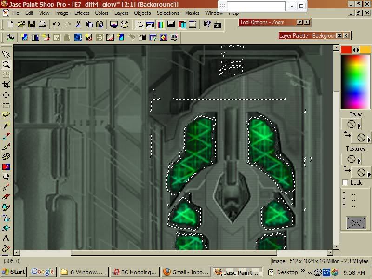Select the Paint Brush tool
Image resolution: width=372 pixels, height=279 pixels.
[x=6, y=146]
